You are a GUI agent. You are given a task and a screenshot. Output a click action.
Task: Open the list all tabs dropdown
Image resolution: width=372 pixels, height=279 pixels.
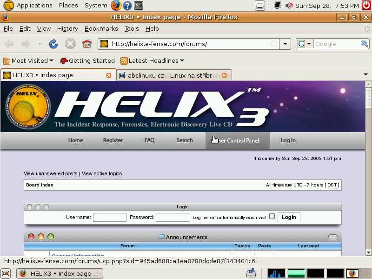365,74
